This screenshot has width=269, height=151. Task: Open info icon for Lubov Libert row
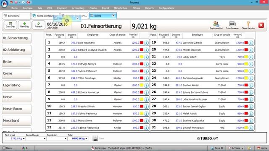(251, 57)
